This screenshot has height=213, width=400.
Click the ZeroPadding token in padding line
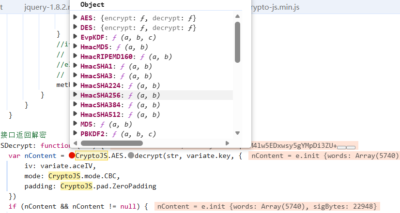pyautogui.click(x=134, y=186)
